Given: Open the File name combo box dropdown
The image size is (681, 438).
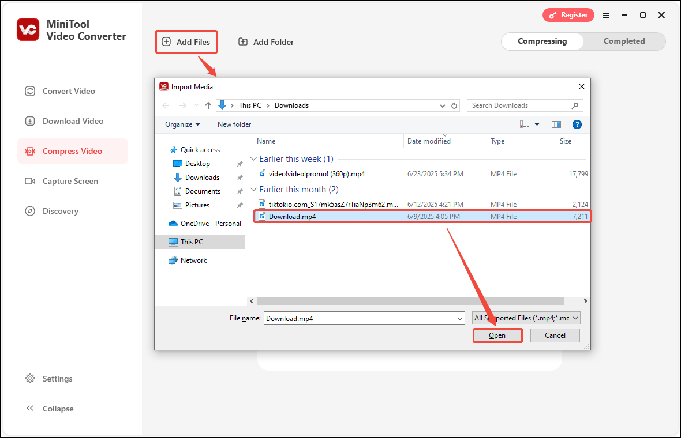Looking at the screenshot, I should tap(460, 318).
